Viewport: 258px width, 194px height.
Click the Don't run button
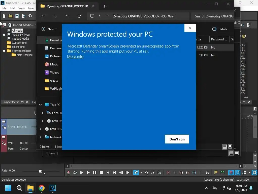(177, 139)
